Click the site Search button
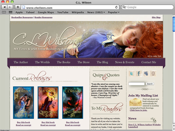175x131 pixels. coord(150,84)
